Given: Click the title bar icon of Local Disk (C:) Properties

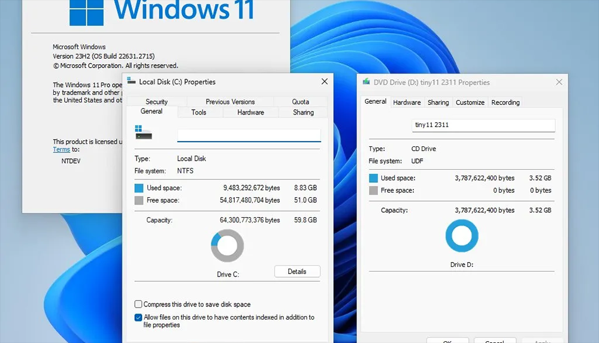Looking at the screenshot, I should (x=131, y=81).
